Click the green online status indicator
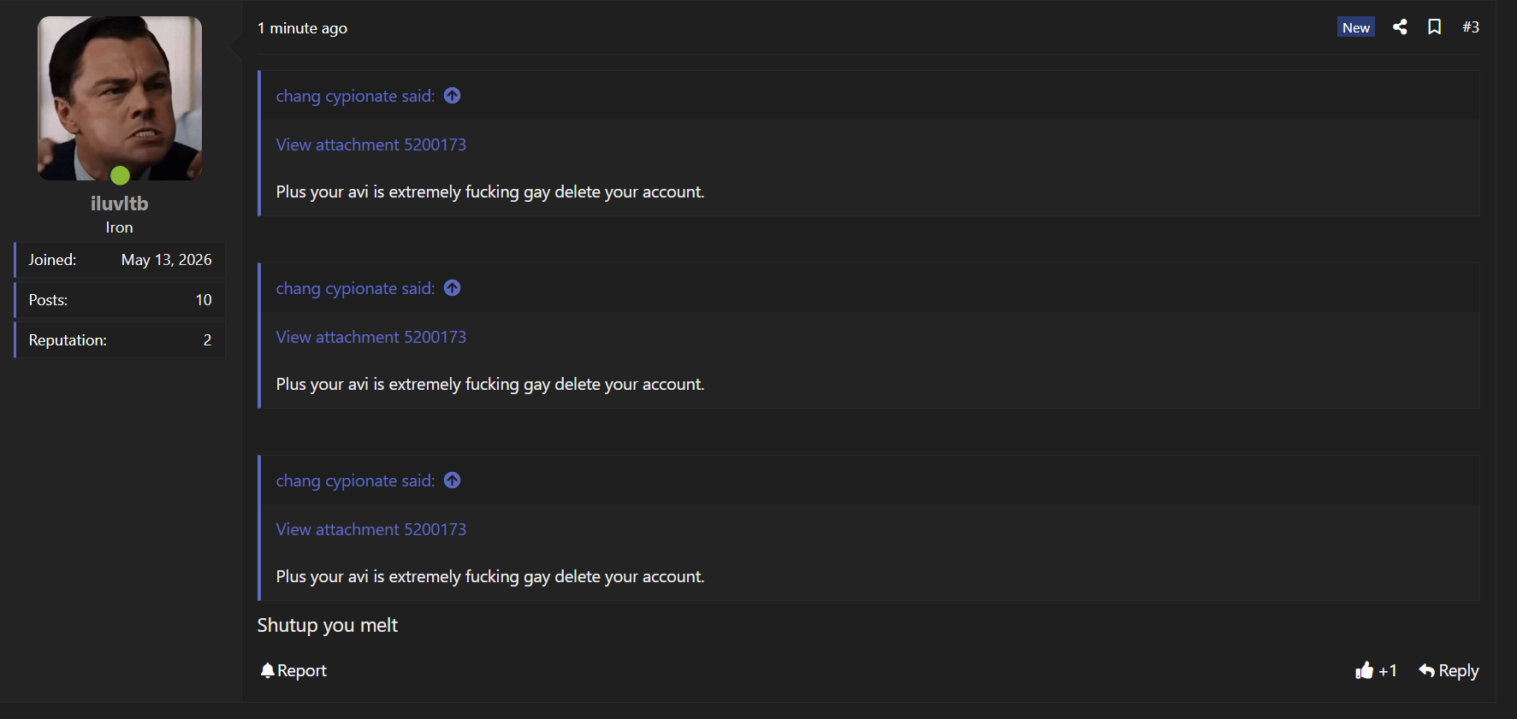The image size is (1517, 719). 120,175
